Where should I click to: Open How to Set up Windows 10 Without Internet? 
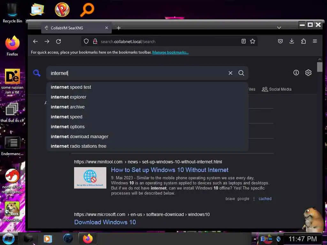pyautogui.click(x=170, y=170)
